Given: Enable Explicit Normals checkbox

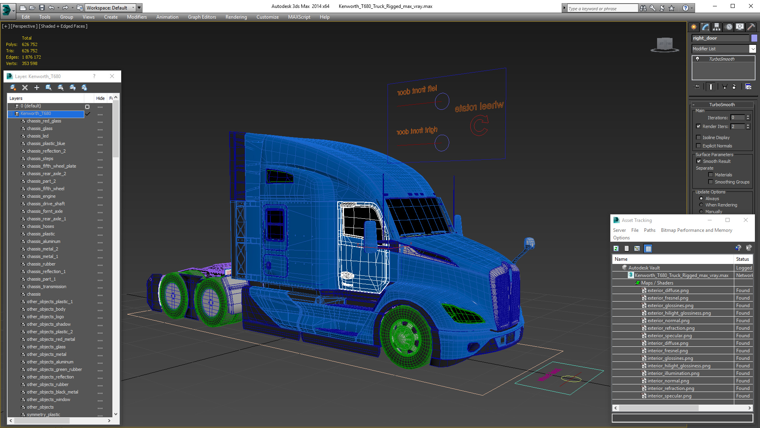Looking at the screenshot, I should click(698, 146).
